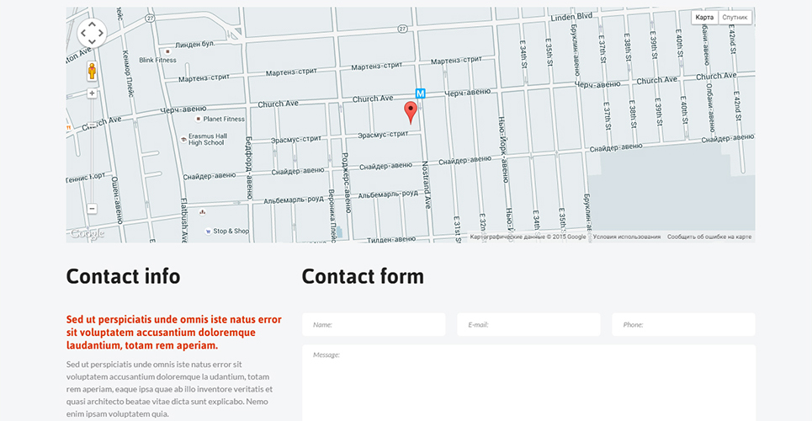
Task: Pan map up with the top arrow
Action: pyautogui.click(x=92, y=24)
